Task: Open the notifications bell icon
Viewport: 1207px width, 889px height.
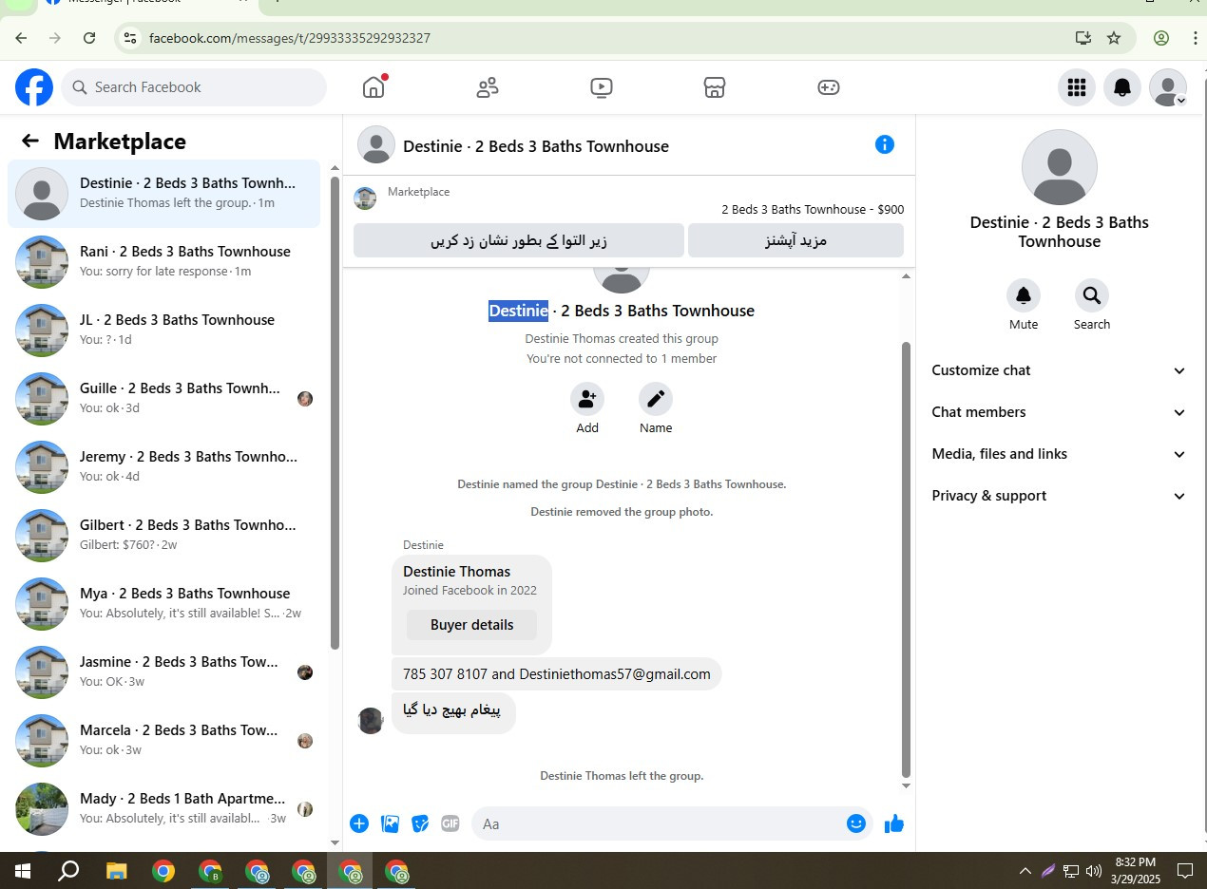Action: pyautogui.click(x=1122, y=87)
